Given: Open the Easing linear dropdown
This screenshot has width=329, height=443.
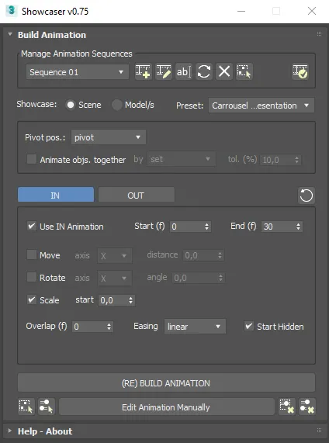Looking at the screenshot, I should pos(195,327).
